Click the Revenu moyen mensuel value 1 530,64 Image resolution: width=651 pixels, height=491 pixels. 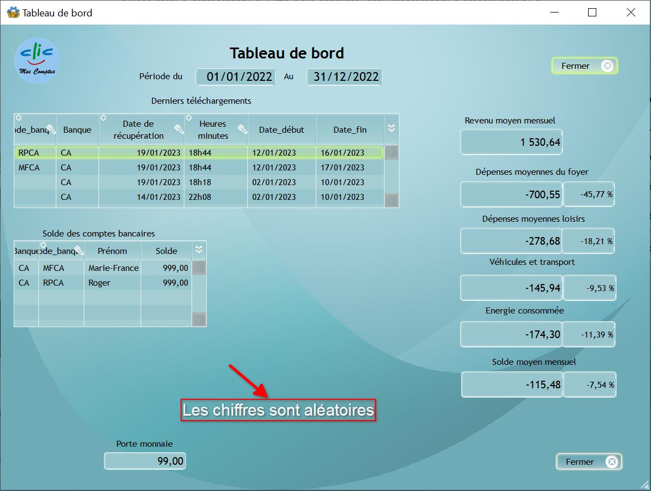[x=512, y=142]
